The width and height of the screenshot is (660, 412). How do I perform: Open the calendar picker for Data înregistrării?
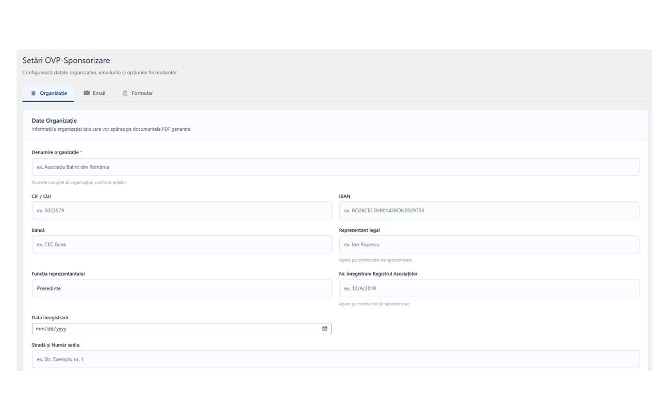pos(325,329)
